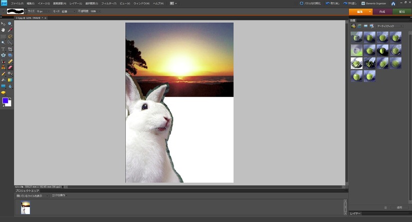Screen dimensions: 412x222
Task: Select the Move tool
Action: coord(3,24)
